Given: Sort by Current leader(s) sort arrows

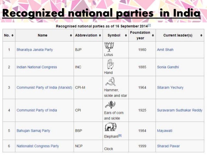Looking at the screenshot, I should pyautogui.click(x=201, y=35).
